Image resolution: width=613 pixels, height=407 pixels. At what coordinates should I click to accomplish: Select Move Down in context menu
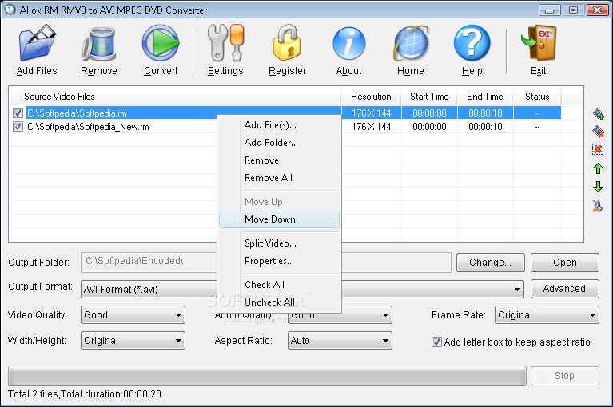coord(279,219)
